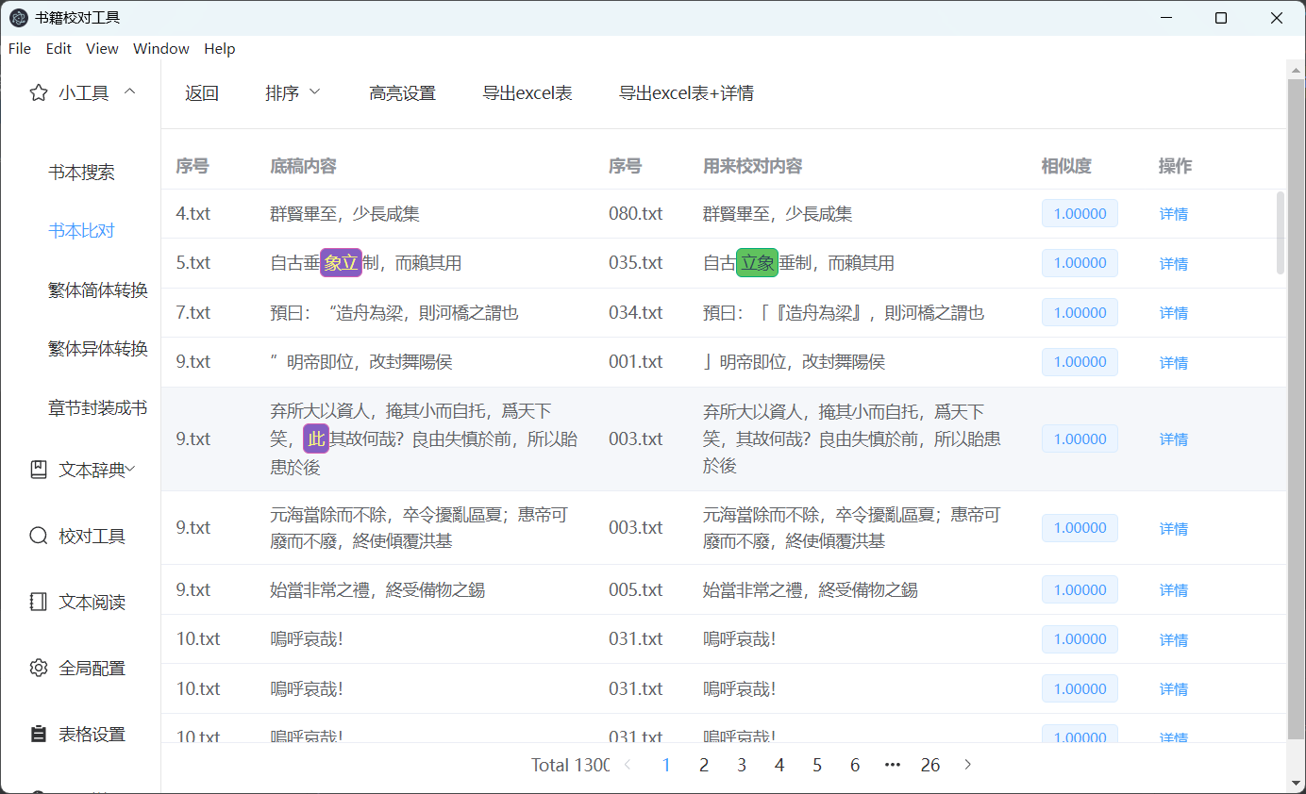
Task: Click similarity 1.00000 in the 群賢畢至 row
Action: click(x=1080, y=214)
